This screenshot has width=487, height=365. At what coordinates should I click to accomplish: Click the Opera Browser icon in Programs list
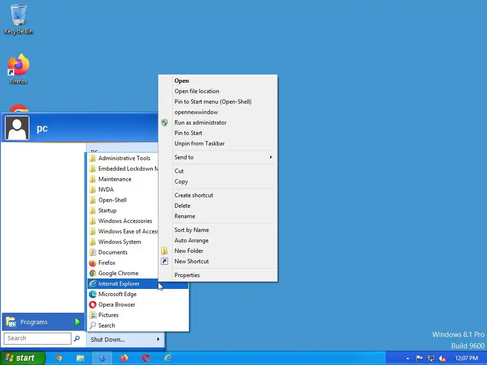(x=93, y=305)
